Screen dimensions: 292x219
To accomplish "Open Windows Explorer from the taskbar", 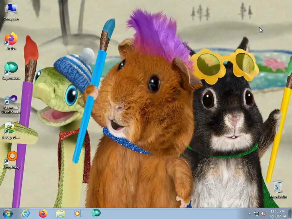I will (61, 214).
